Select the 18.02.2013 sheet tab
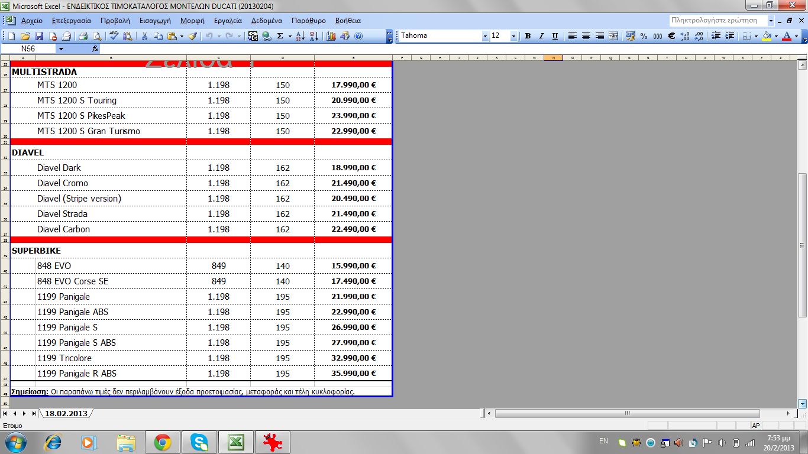 click(x=66, y=413)
